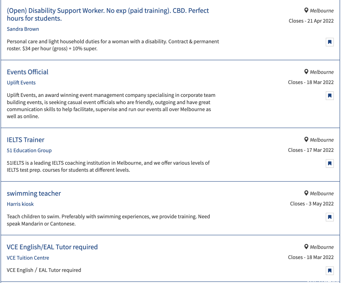Click location pin for Events Official

306,72
